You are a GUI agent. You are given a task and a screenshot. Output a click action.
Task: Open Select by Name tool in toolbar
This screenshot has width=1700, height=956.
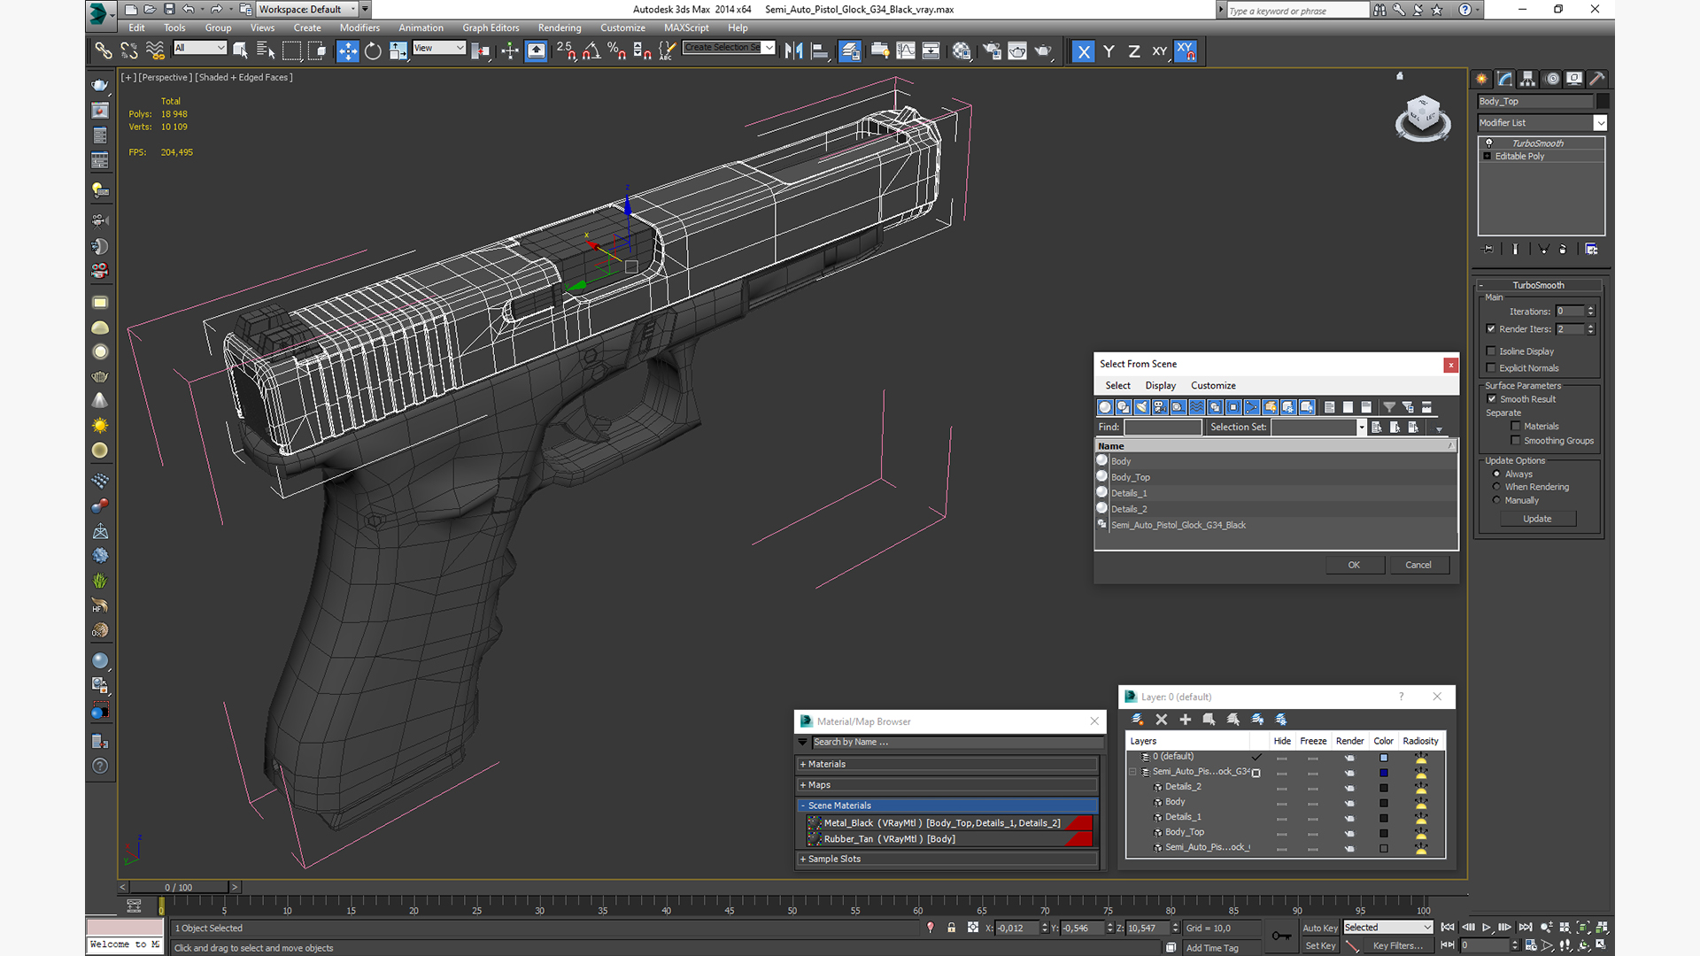(x=266, y=51)
